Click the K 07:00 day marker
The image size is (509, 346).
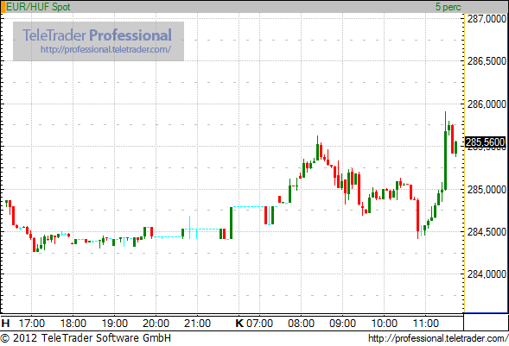(x=254, y=323)
